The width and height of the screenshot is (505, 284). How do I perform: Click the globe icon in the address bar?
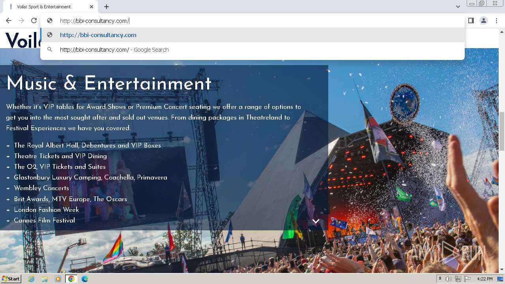tap(50, 21)
